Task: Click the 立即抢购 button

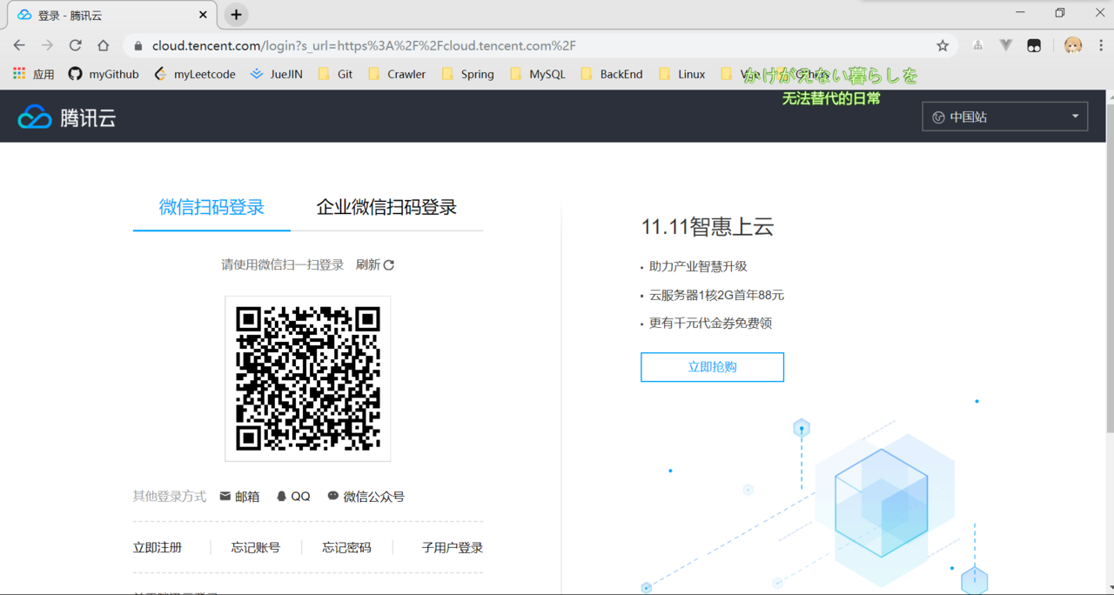Action: (x=712, y=367)
